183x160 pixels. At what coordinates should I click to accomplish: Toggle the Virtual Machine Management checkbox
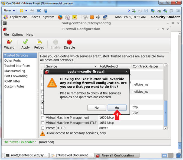coord(43,118)
